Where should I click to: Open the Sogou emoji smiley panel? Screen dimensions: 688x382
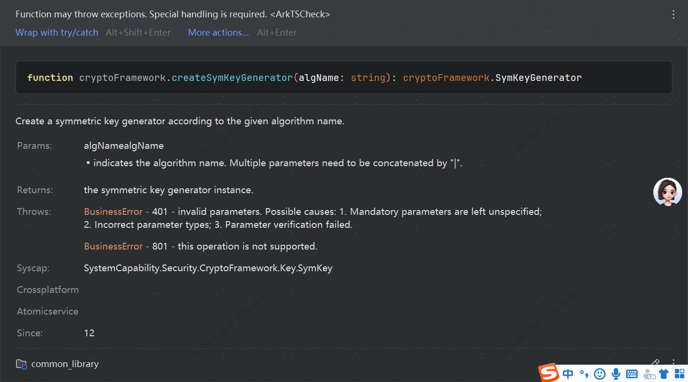click(x=599, y=373)
